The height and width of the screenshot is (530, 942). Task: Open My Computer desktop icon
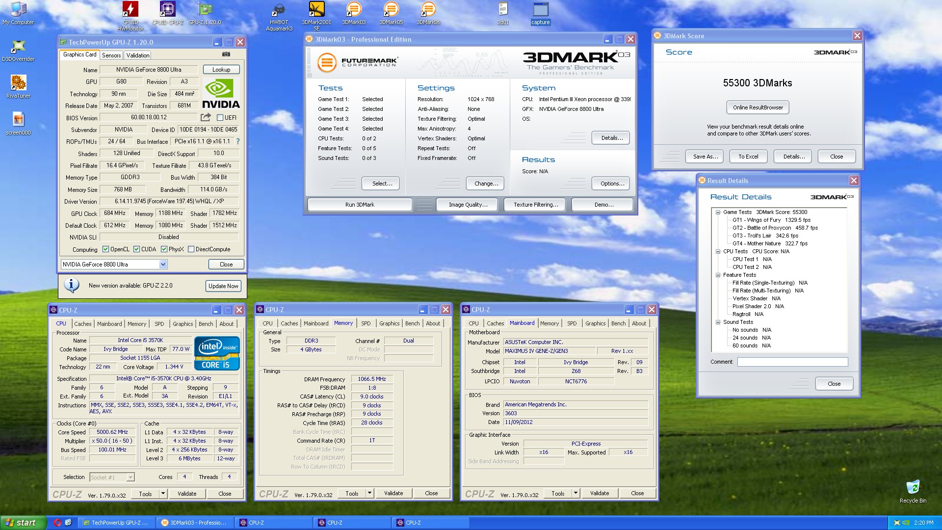18,13
